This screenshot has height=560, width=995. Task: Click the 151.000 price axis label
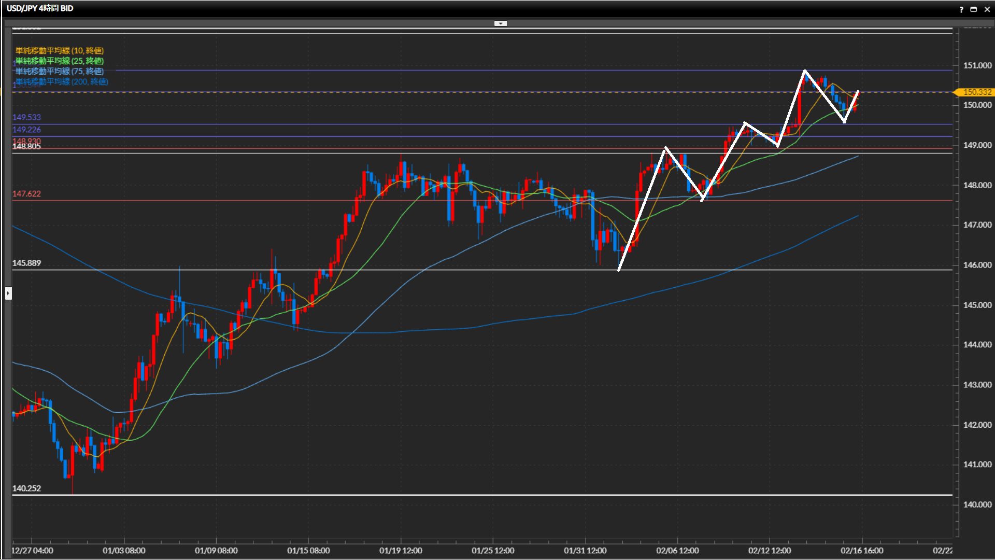coord(977,65)
